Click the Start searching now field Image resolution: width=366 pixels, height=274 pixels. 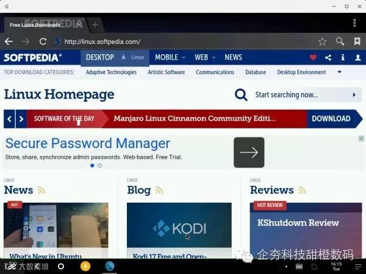[300, 95]
